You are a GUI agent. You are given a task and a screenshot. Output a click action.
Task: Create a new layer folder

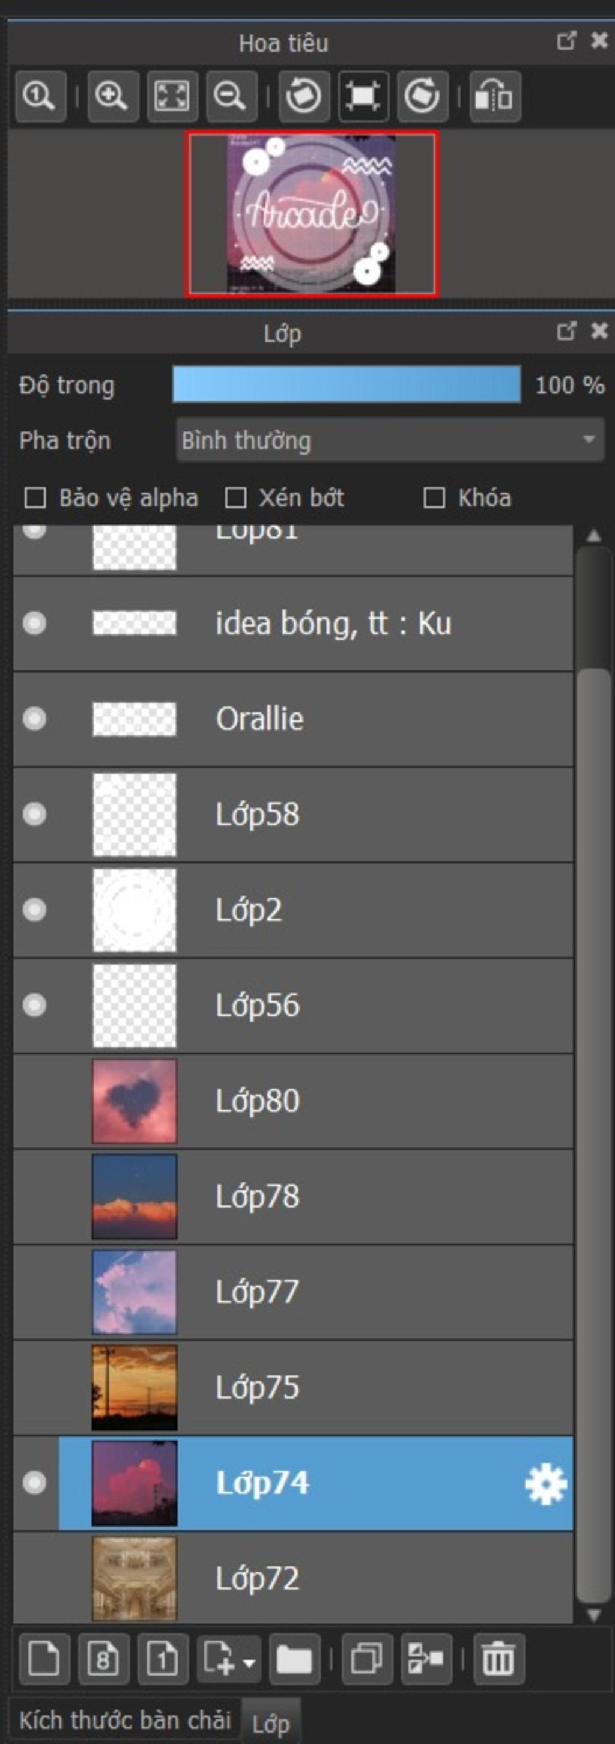coord(294,1659)
